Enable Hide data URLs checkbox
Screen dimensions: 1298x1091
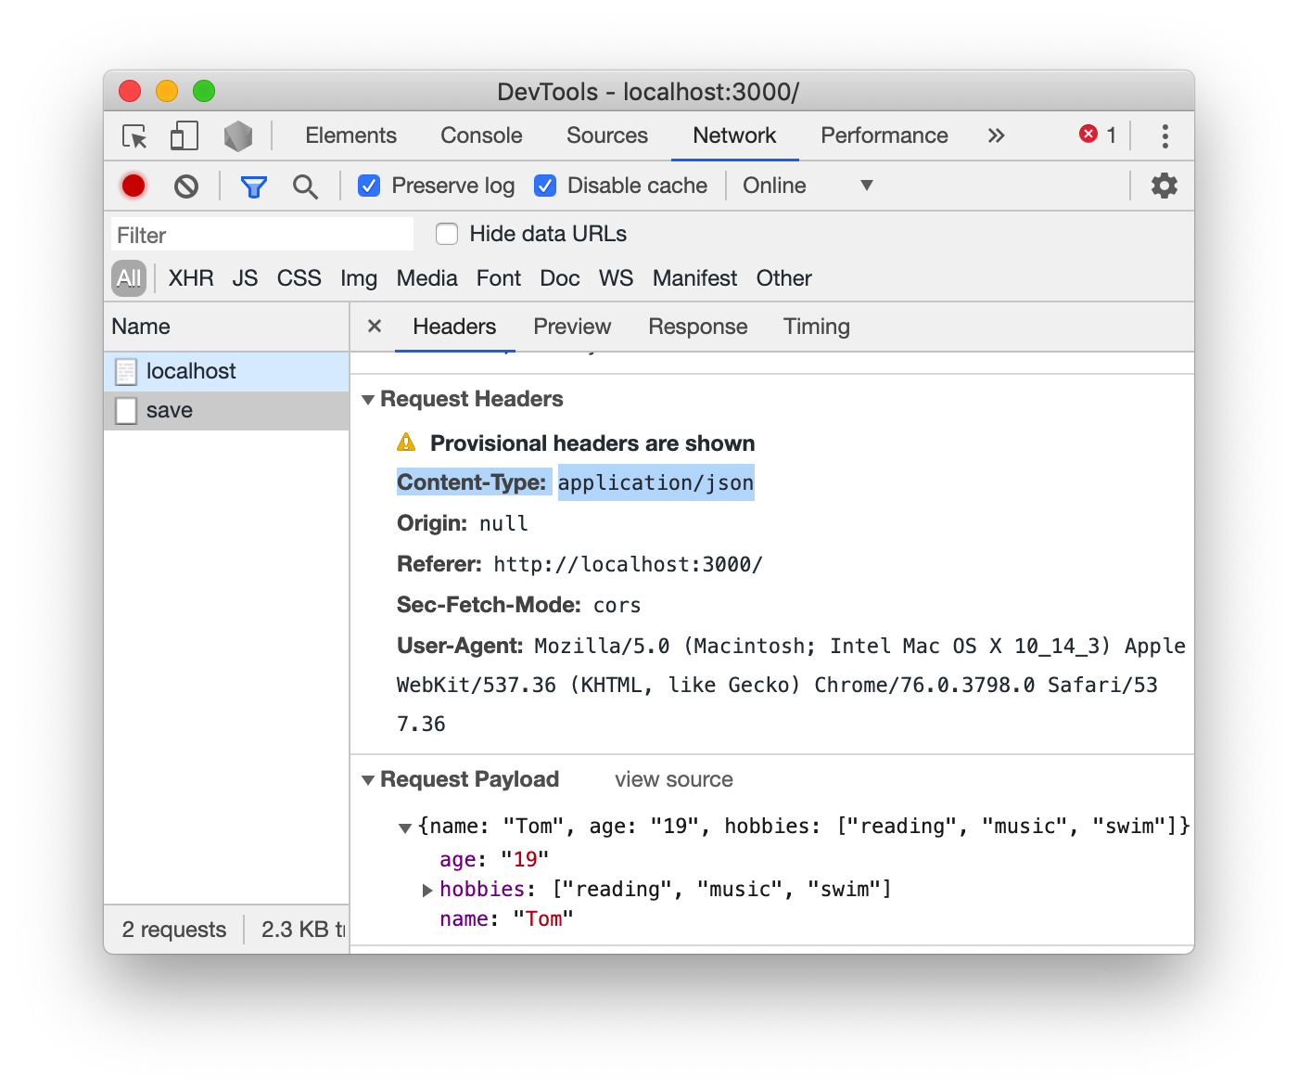pyautogui.click(x=447, y=234)
